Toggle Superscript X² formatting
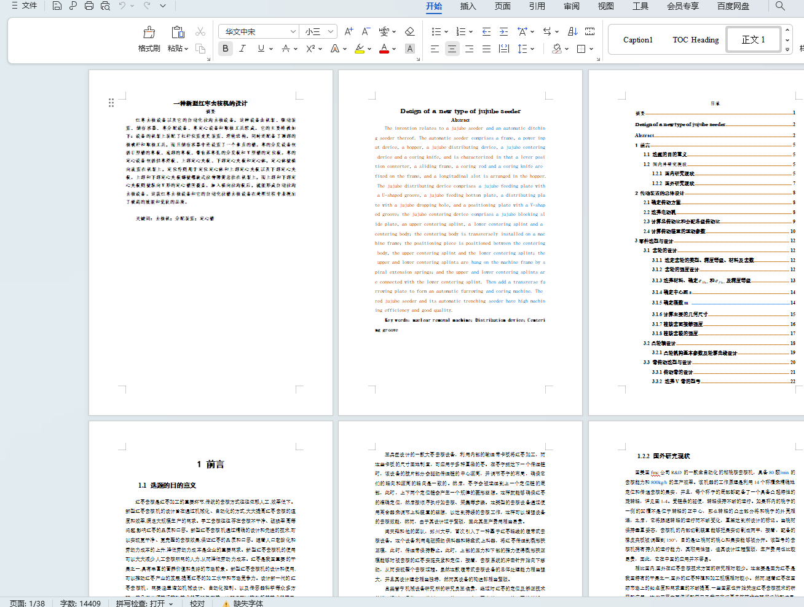Screen dimensions: 804x607 pos(310,49)
